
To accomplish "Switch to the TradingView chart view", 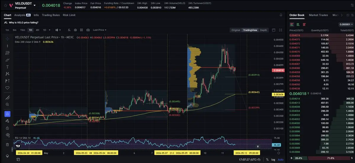I will pyautogui.click(x=250, y=30).
